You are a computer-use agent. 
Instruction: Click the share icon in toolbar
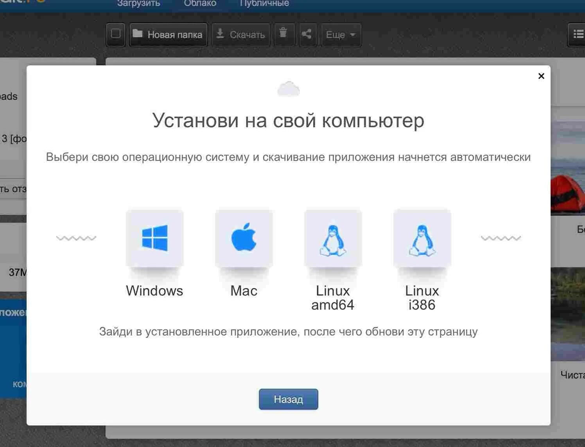click(307, 34)
